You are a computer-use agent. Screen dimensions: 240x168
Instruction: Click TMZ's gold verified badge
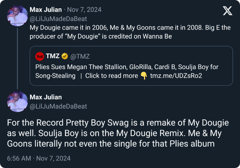point(64,56)
